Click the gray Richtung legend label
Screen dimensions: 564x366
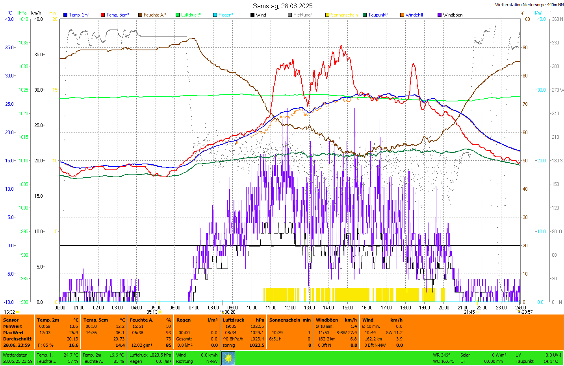[x=302, y=15]
